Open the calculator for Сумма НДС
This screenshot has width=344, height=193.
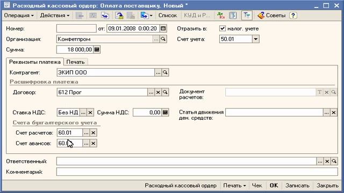point(165,113)
